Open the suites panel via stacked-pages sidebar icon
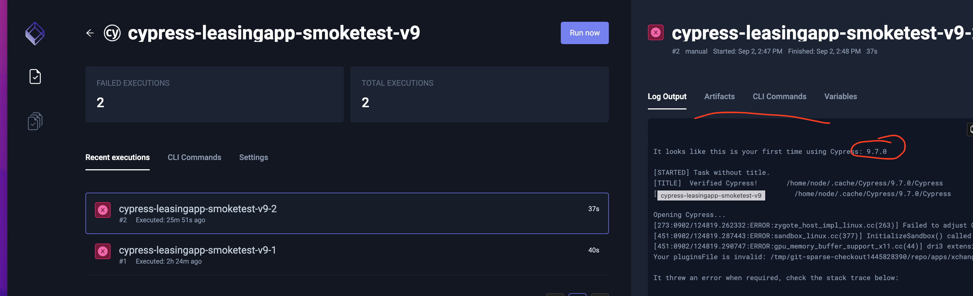 [x=34, y=121]
